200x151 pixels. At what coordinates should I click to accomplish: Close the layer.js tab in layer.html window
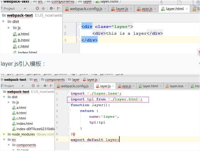[x=131, y=9]
